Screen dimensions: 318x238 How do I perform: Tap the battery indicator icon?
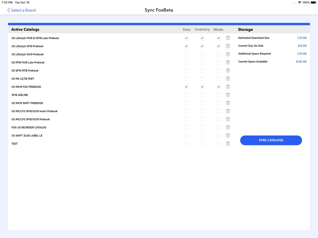coord(313,3)
